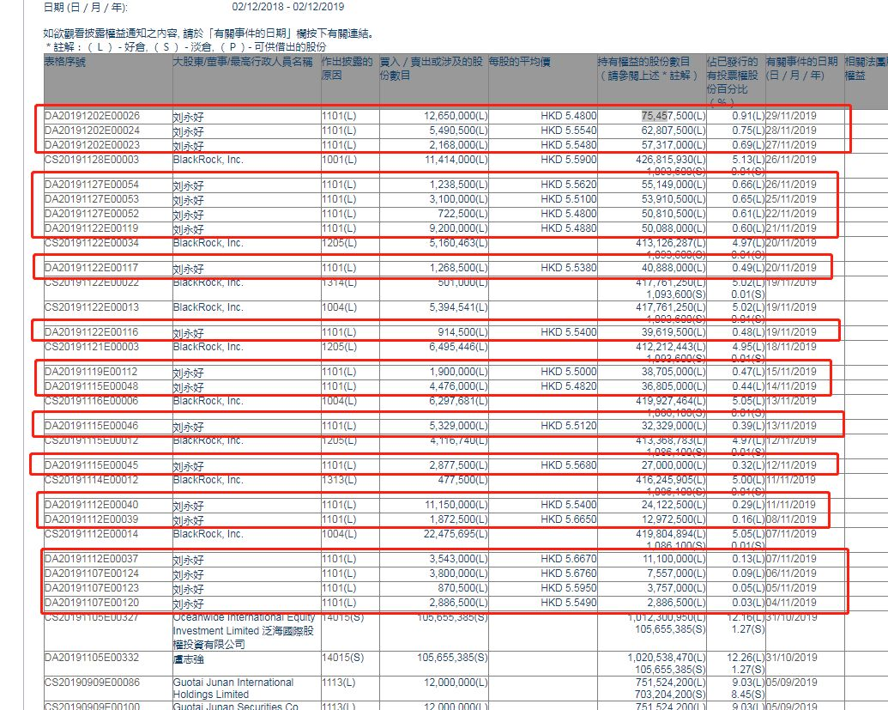This screenshot has height=710, width=888.
Task: Click the average price HKD 5.6760
Action: (x=568, y=573)
